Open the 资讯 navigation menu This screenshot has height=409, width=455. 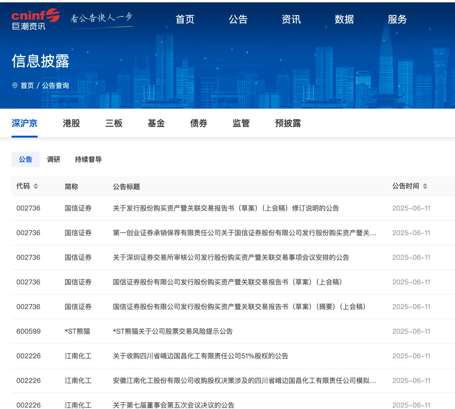(291, 19)
